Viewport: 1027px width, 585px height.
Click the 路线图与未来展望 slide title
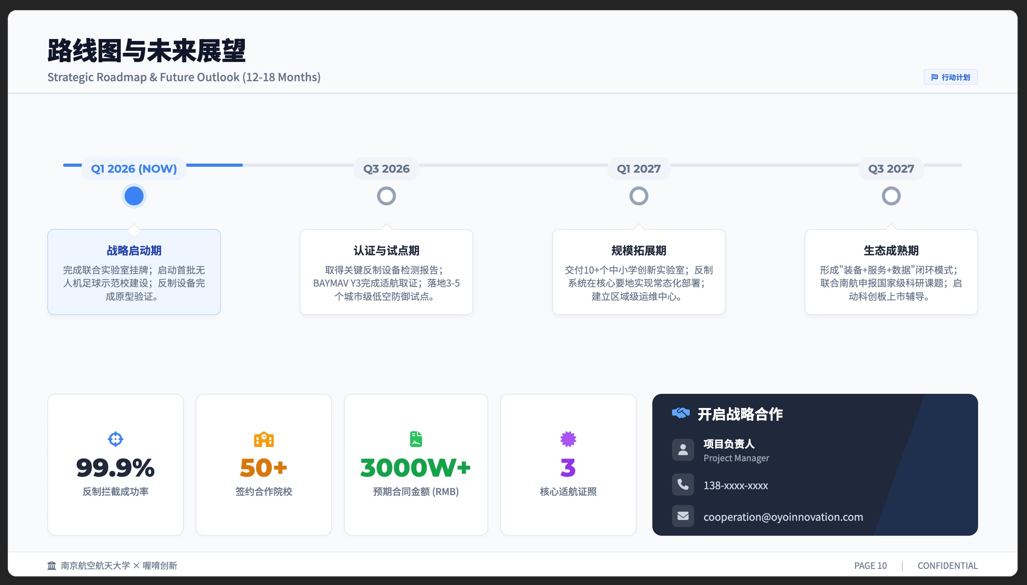[146, 51]
